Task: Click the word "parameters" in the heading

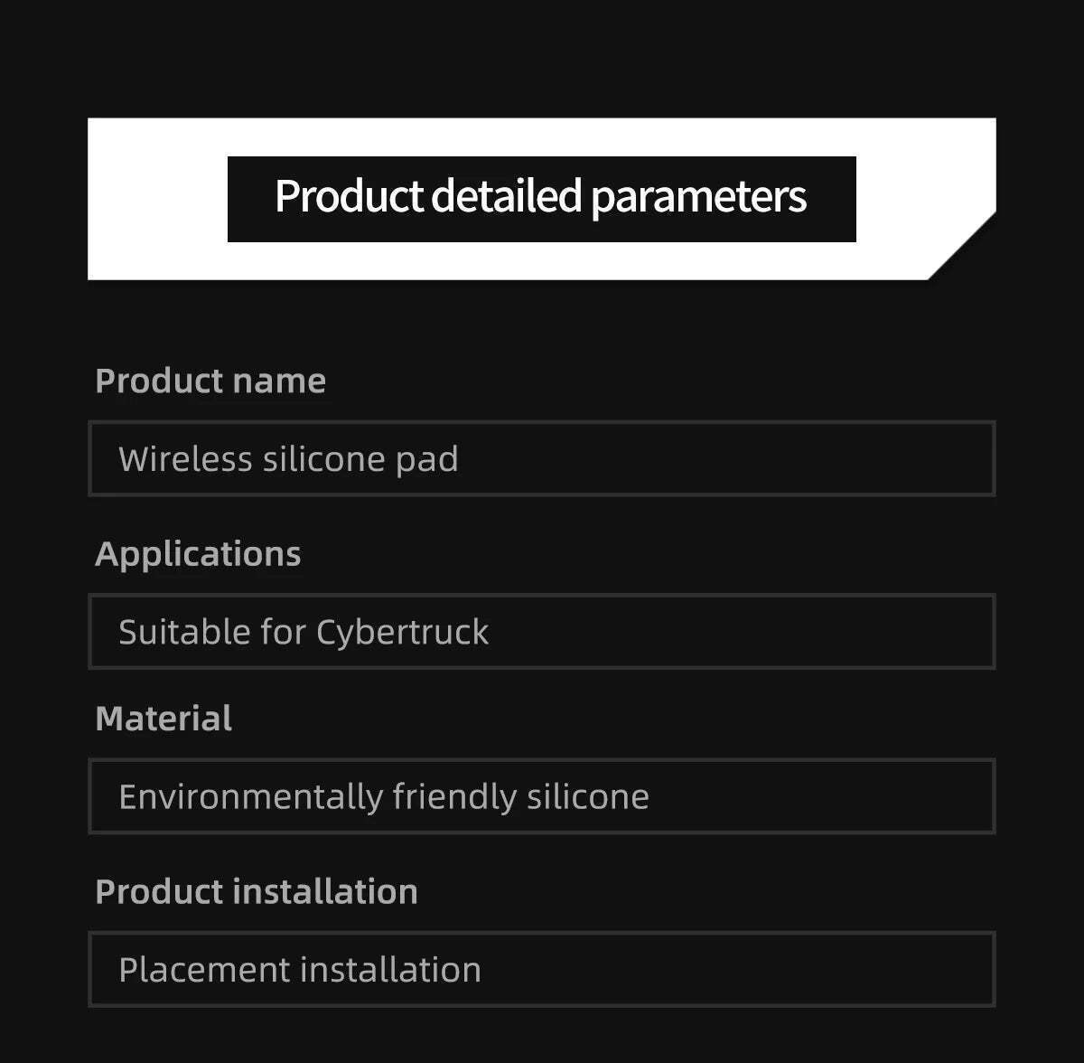Action: [x=698, y=198]
